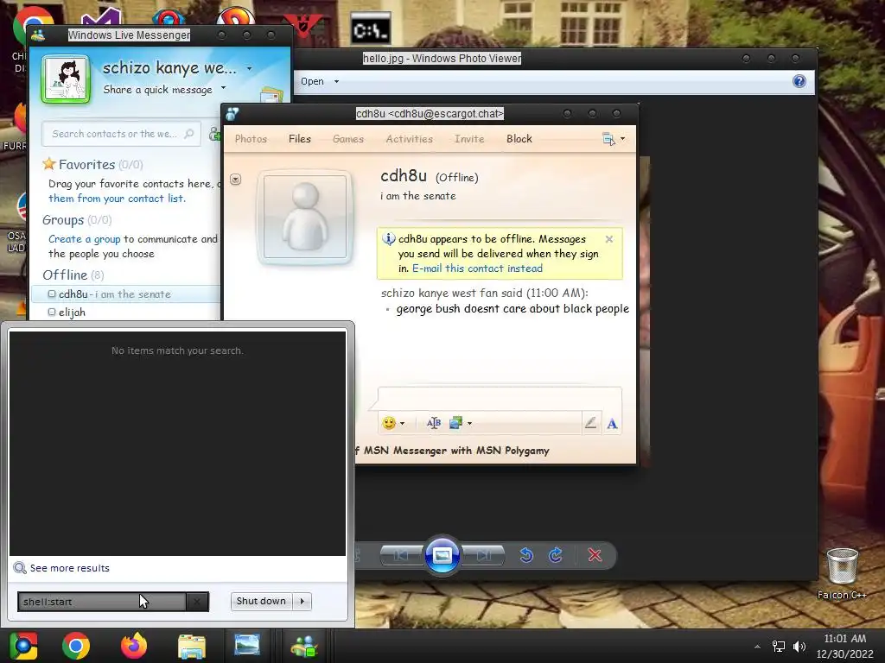The image size is (885, 663).
Task: Click Block in chat window
Action: pyautogui.click(x=519, y=139)
